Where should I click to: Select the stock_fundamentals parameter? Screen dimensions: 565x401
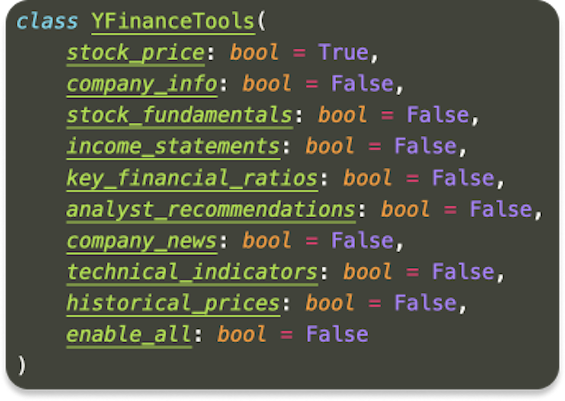click(179, 115)
